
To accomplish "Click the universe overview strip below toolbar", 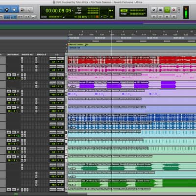I will pyautogui.click(x=98, y=25).
